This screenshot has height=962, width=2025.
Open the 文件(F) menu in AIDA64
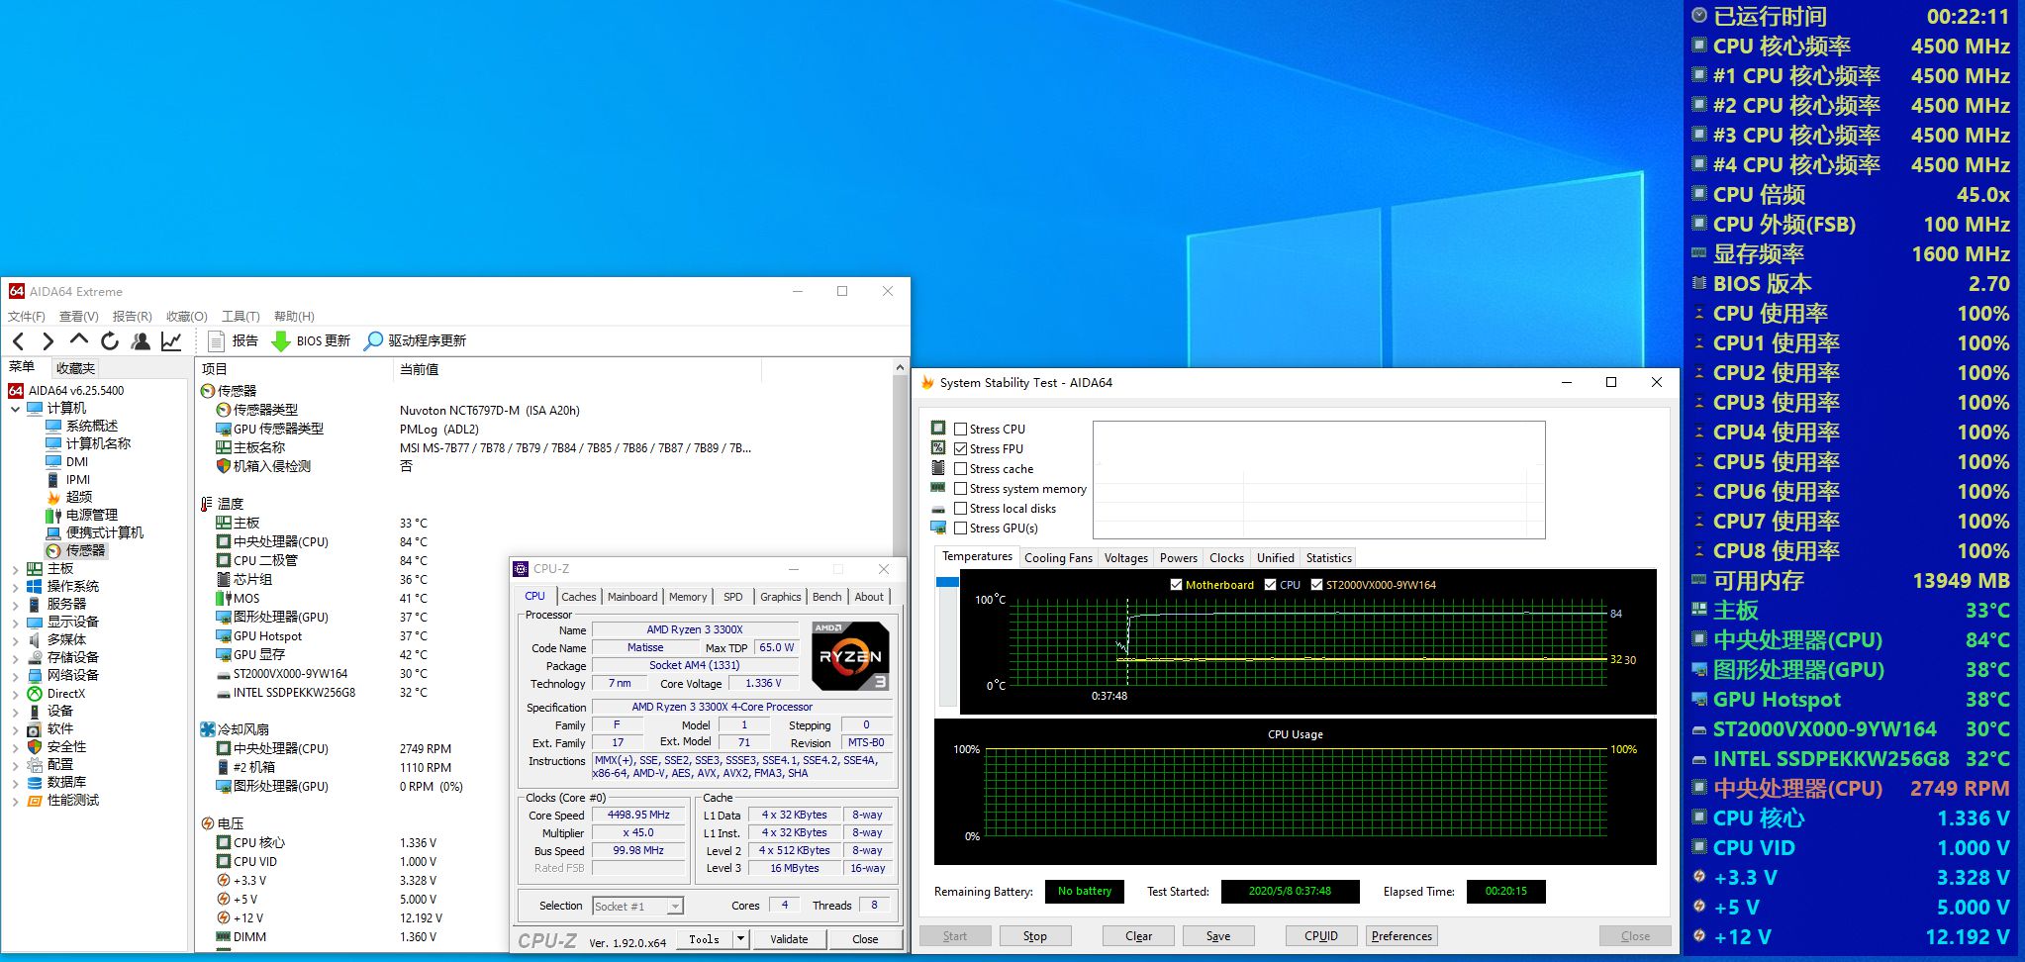point(27,316)
